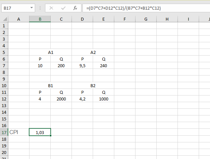The image size is (210, 159).
Task: Select row 17 header
Action: coord(4,132)
